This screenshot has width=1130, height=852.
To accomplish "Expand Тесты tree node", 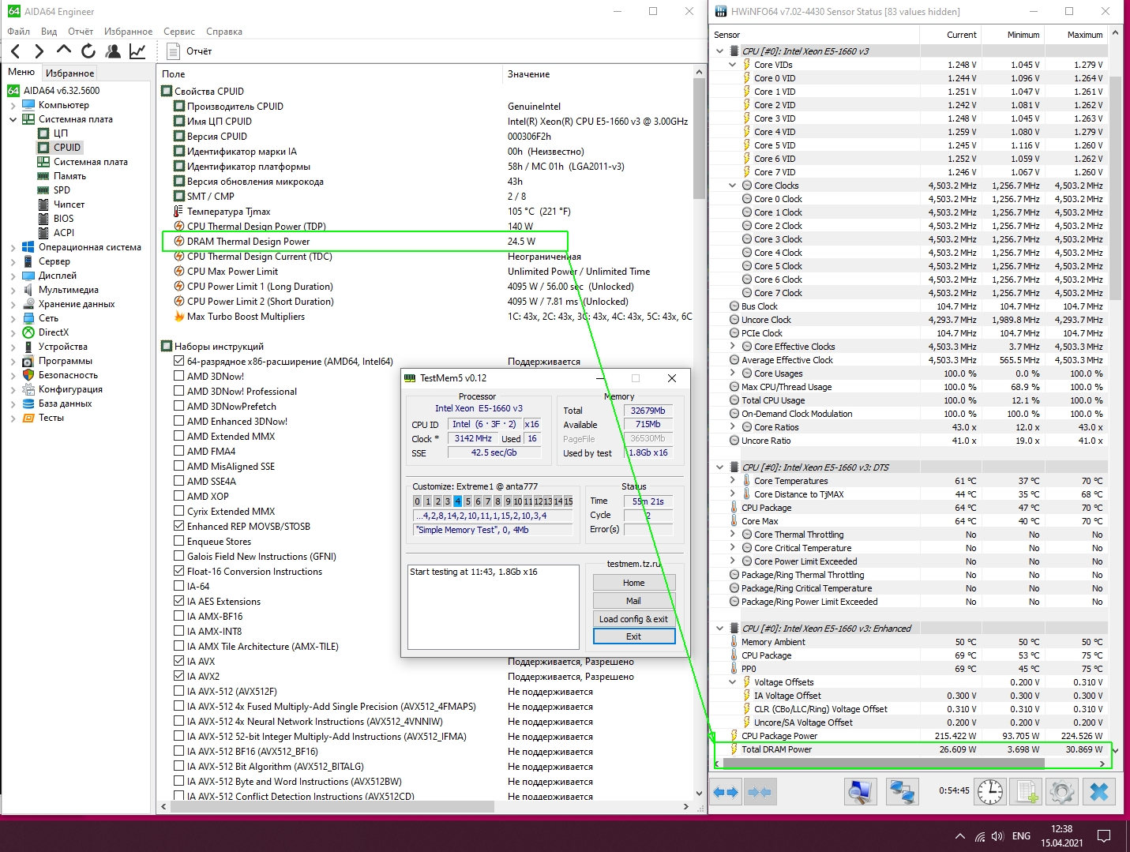I will pos(13,418).
